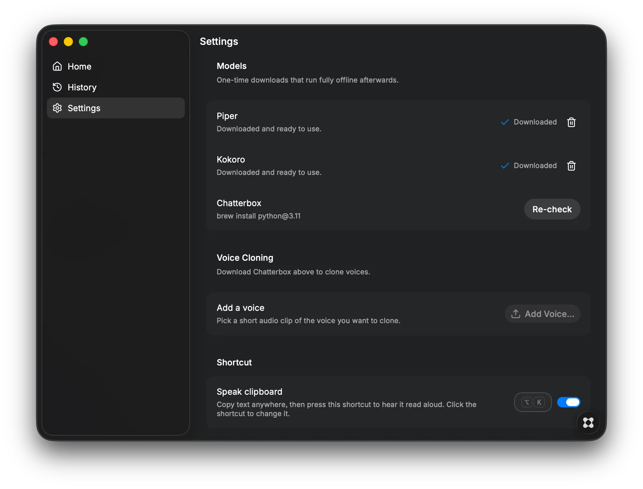Open the Home page in sidebar

click(116, 66)
